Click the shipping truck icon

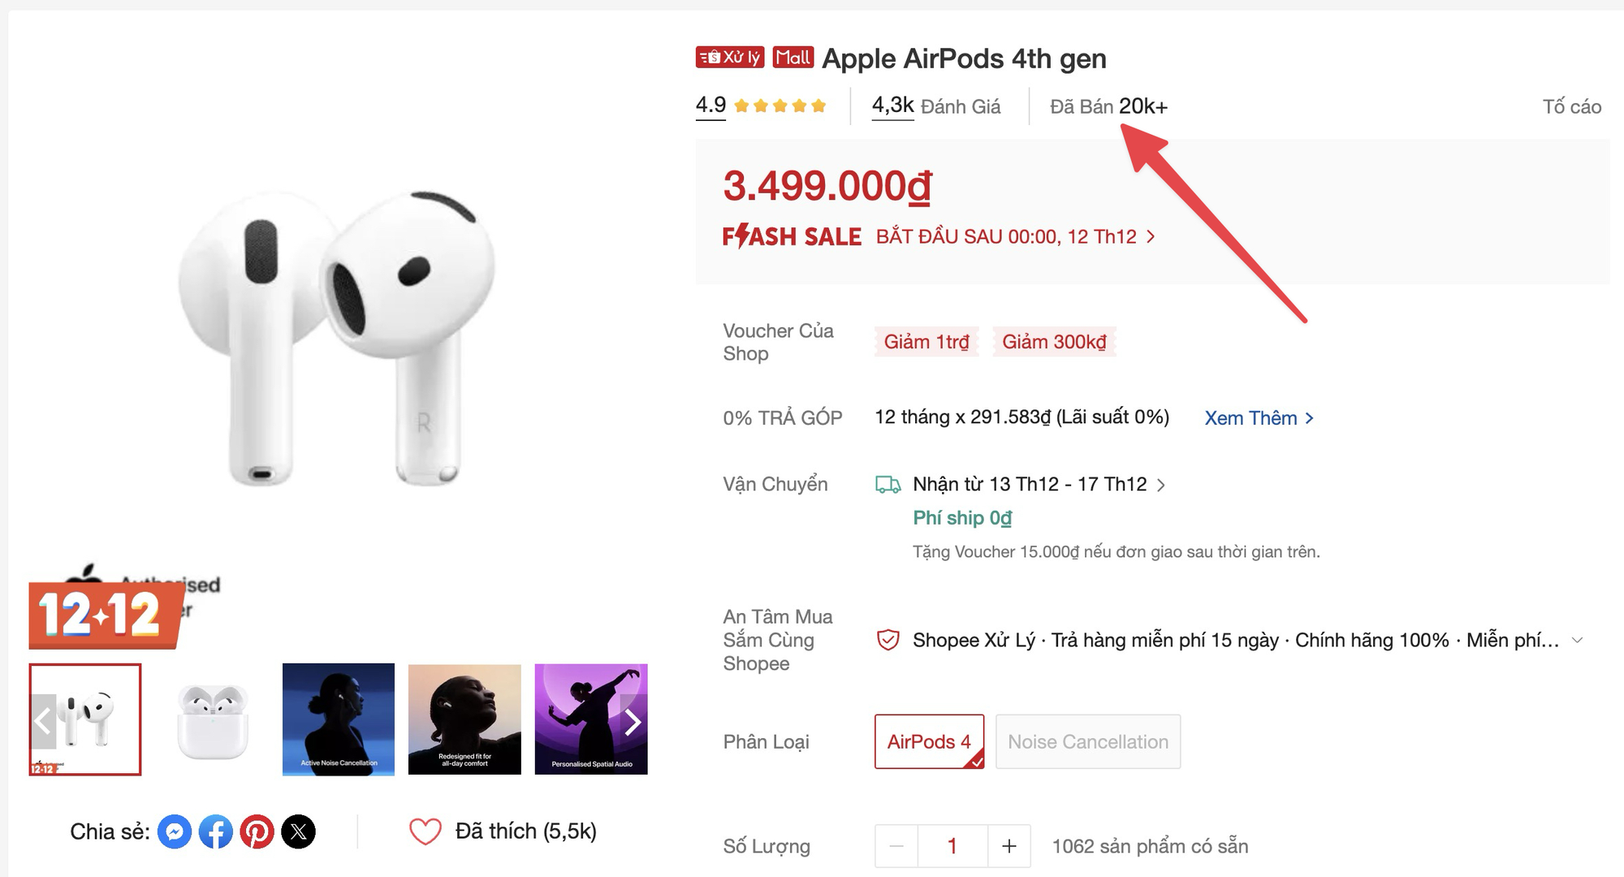(888, 485)
